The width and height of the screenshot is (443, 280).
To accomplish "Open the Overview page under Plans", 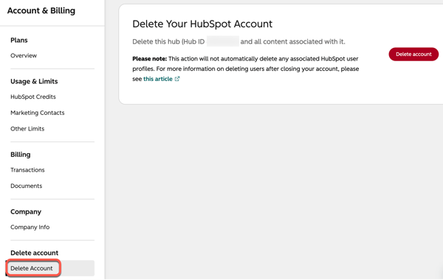I will 24,55.
